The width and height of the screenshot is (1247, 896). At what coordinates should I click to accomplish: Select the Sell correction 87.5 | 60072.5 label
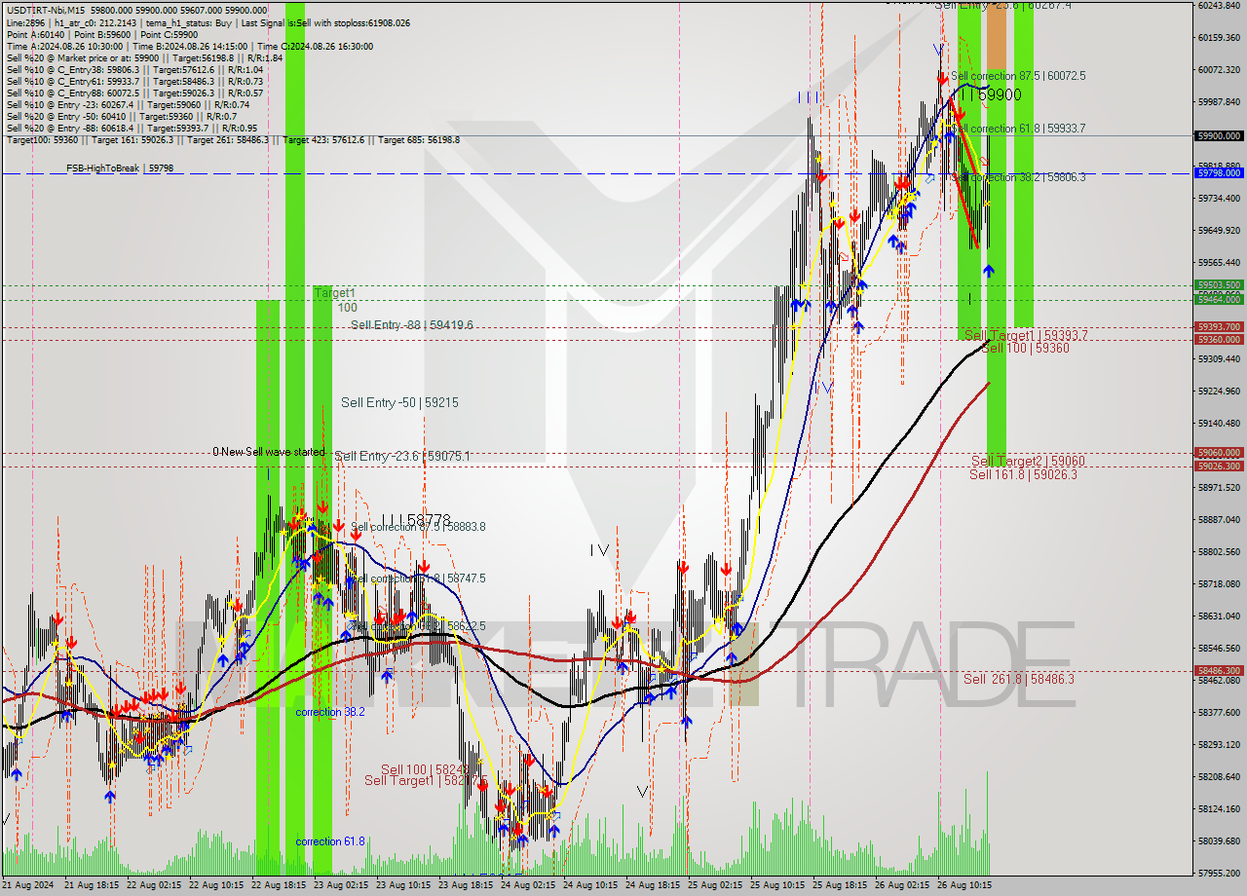[x=1018, y=76]
